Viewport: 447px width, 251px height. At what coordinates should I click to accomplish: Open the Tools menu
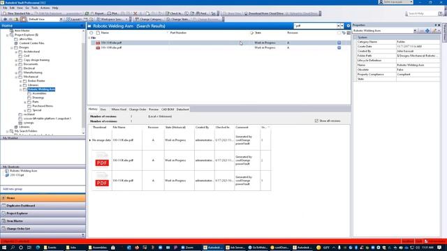[34, 8]
